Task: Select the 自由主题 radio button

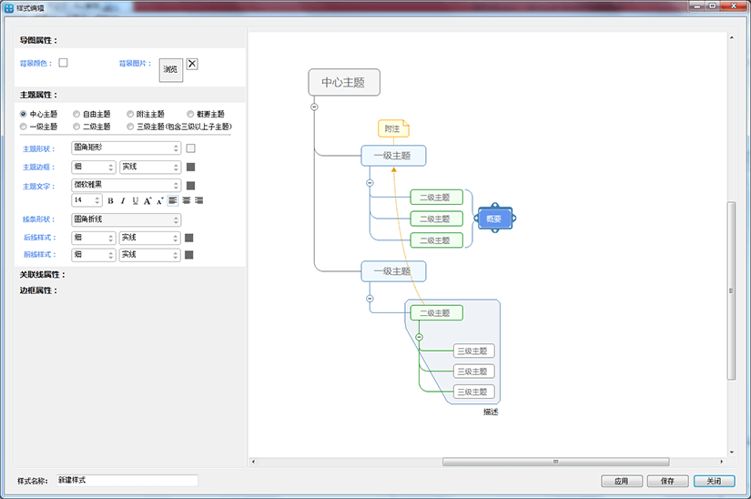Action: (76, 114)
